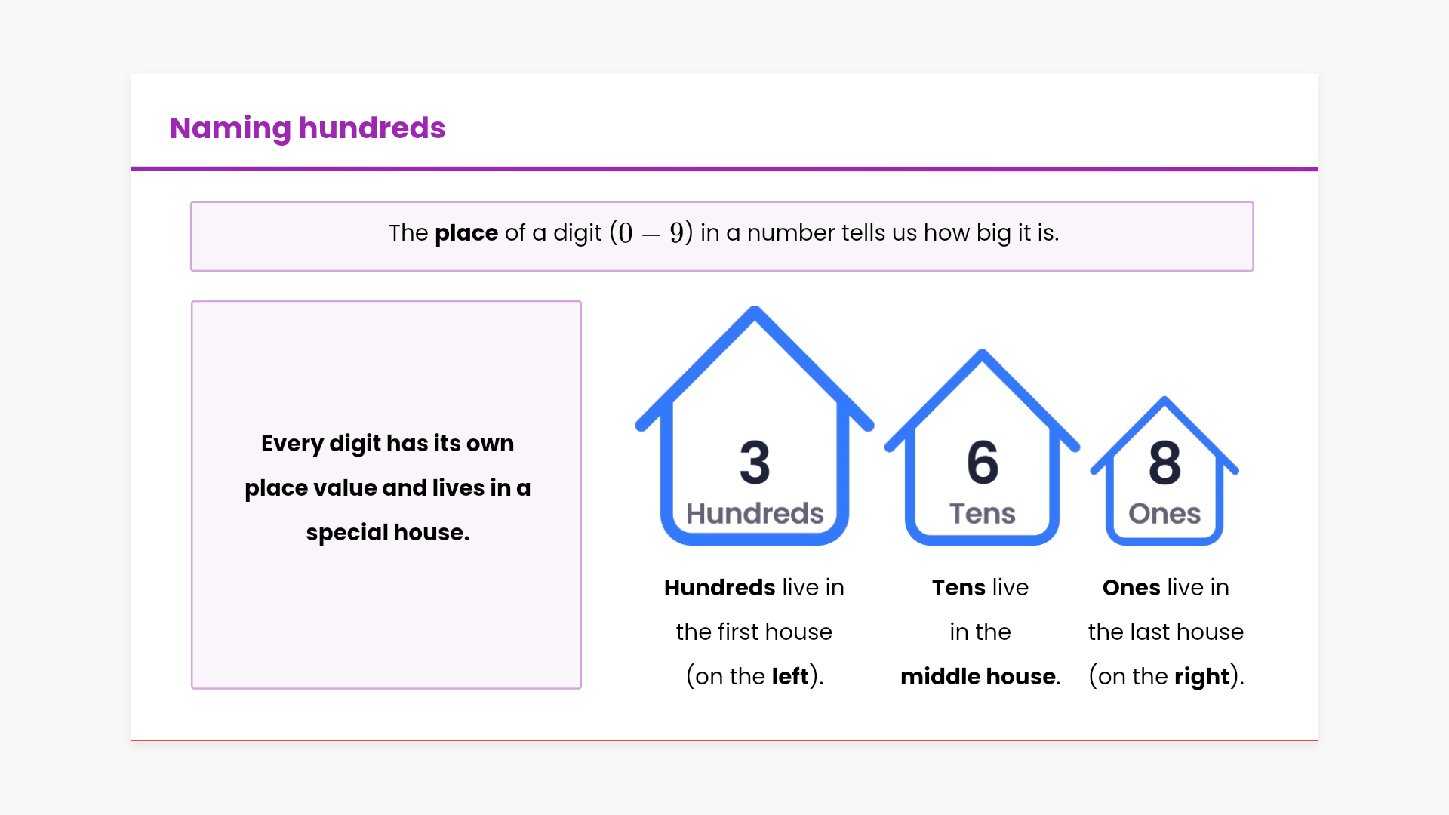This screenshot has width=1449, height=815.
Task: Select the digit 8 in the house
Action: pyautogui.click(x=1164, y=463)
